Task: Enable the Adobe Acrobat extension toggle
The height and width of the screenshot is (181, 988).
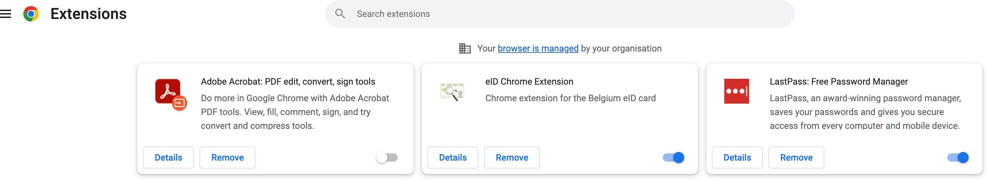Action: (387, 158)
